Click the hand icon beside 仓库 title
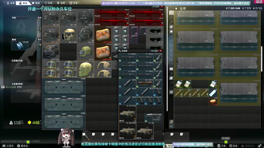This screenshot has width=264, height=148. [176, 9]
